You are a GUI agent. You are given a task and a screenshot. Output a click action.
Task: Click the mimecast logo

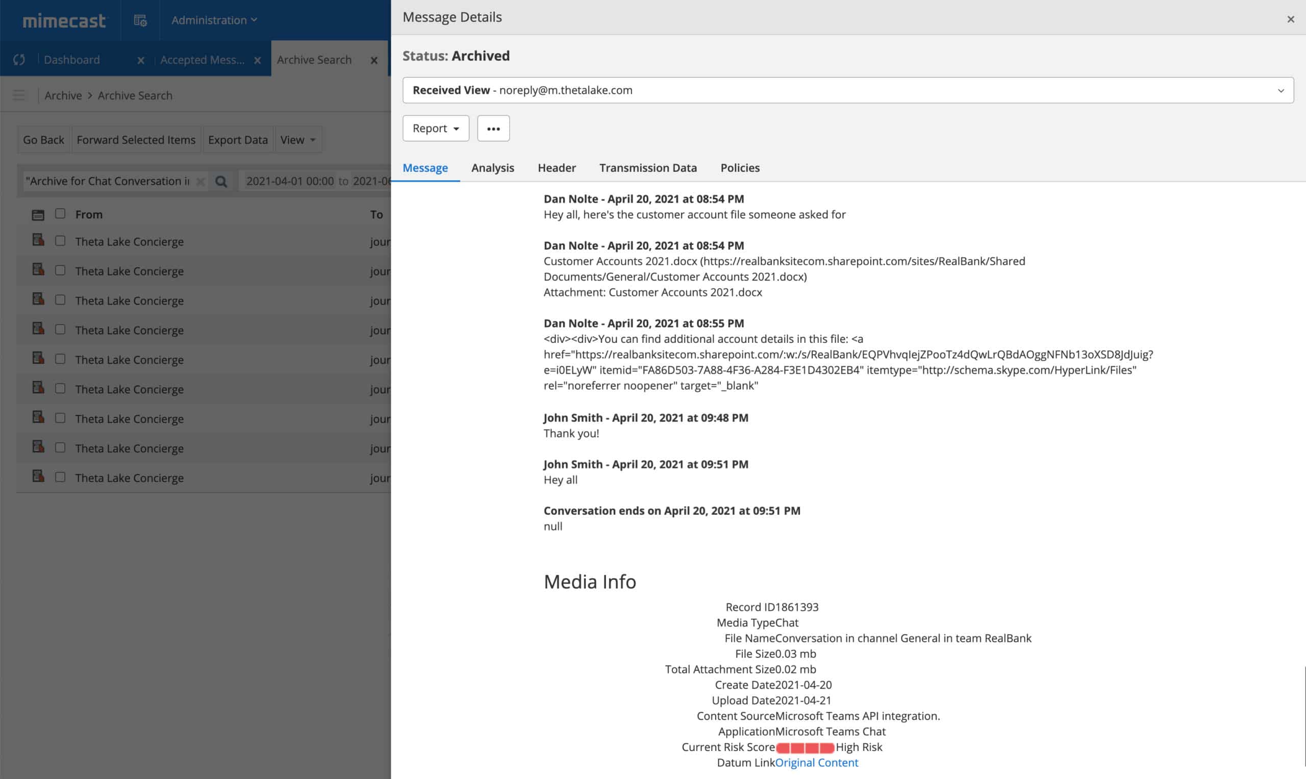(x=64, y=20)
